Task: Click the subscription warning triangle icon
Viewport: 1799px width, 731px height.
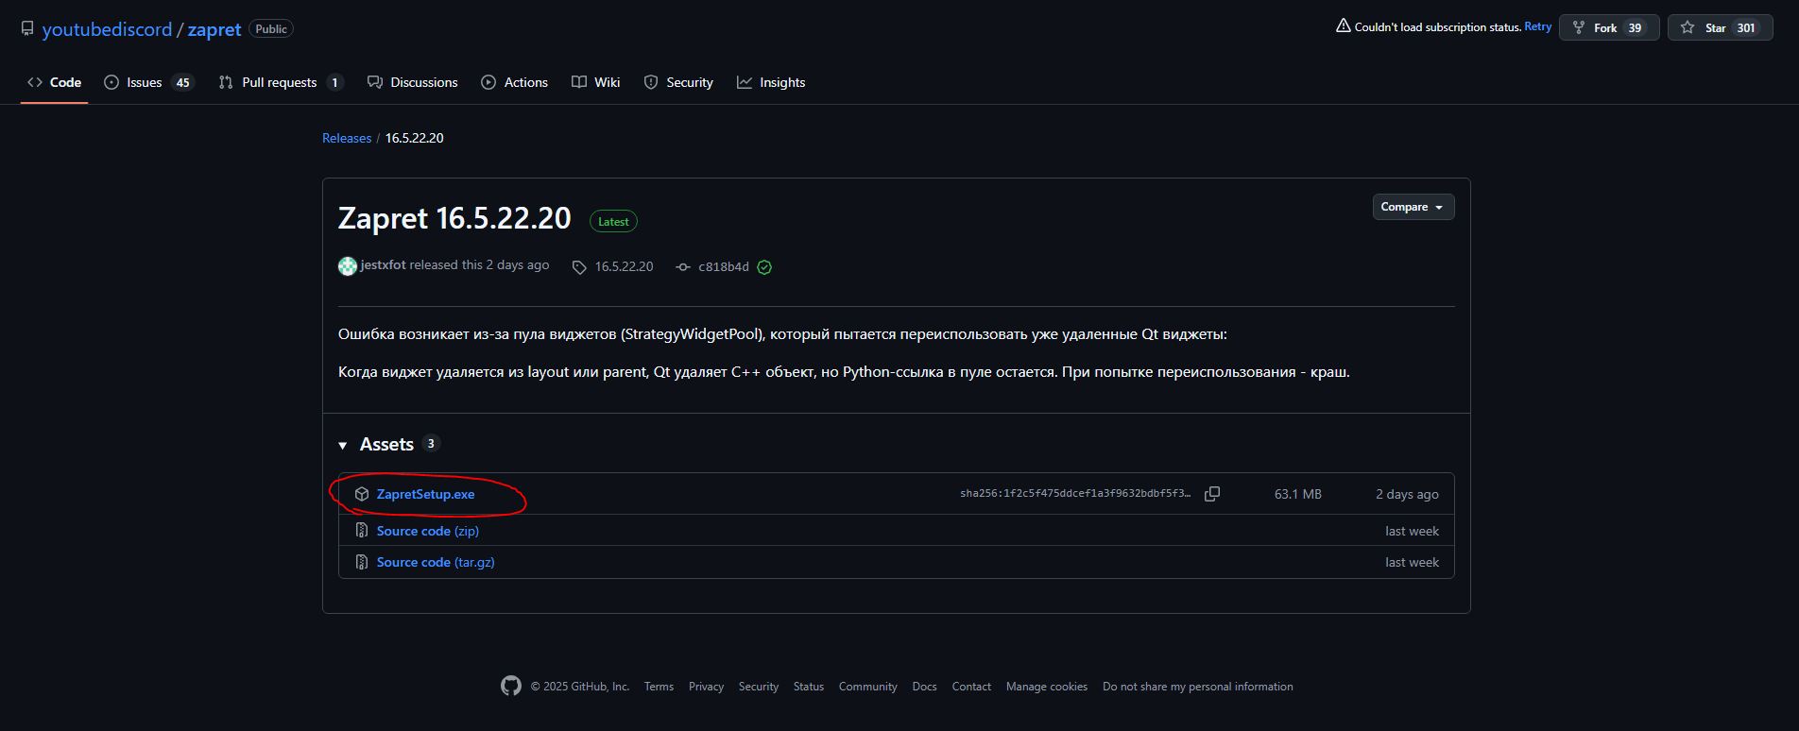Action: click(1343, 25)
